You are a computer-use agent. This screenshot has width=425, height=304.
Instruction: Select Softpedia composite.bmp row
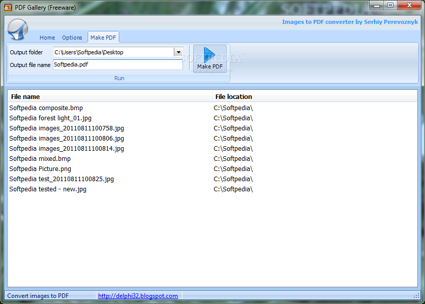(212, 108)
